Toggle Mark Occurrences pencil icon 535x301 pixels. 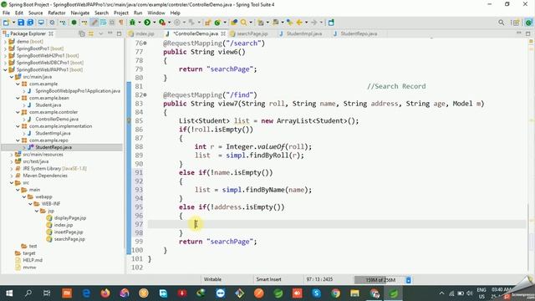coord(94,23)
